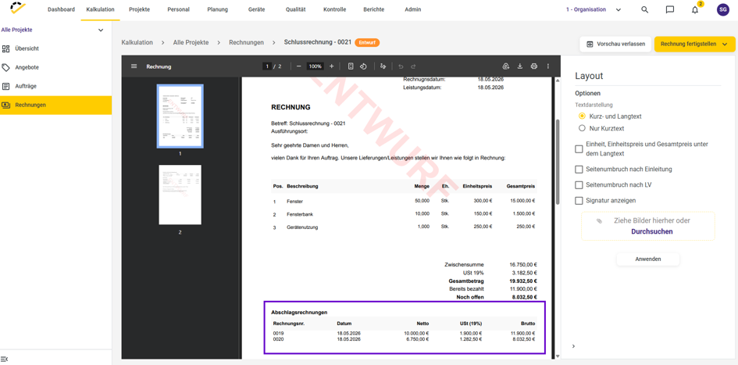Go to the Kontrolle tab

point(335,9)
